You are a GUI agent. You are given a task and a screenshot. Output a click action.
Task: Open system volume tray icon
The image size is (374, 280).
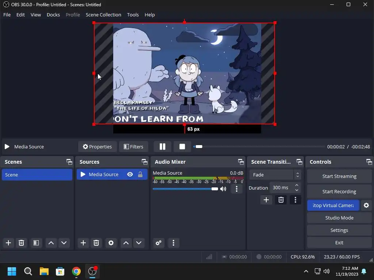coord(327,271)
